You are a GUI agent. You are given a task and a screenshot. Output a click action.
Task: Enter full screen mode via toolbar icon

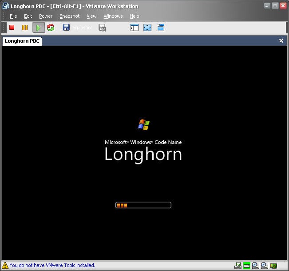point(147,28)
